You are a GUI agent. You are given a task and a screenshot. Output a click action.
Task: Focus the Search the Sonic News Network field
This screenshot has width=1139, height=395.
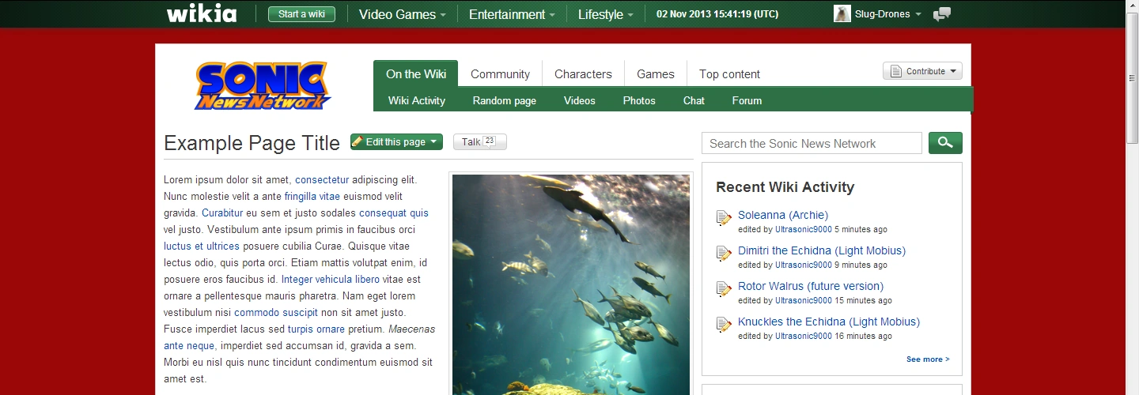click(x=812, y=144)
